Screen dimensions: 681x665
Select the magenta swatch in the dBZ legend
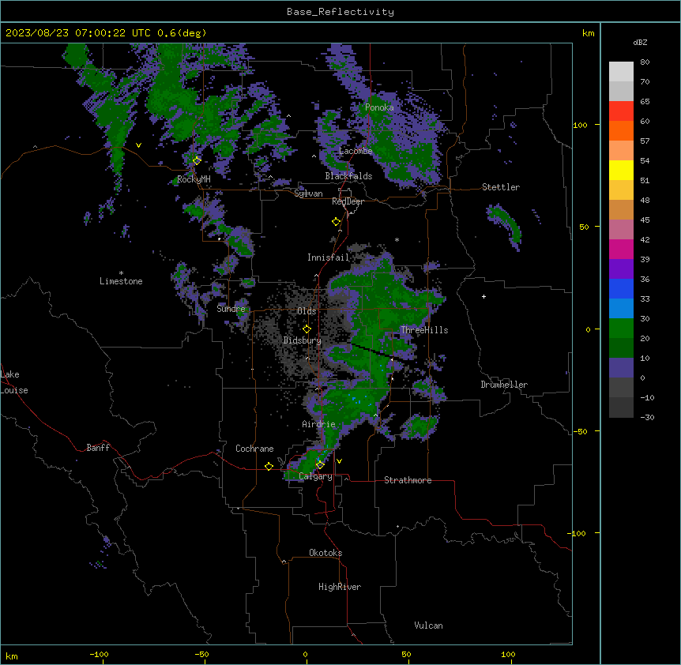[x=621, y=249]
